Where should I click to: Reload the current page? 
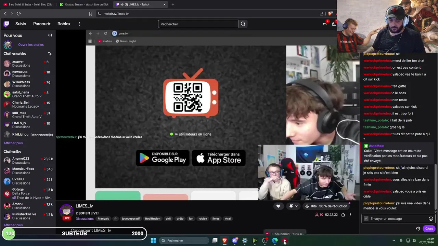click(x=18, y=14)
